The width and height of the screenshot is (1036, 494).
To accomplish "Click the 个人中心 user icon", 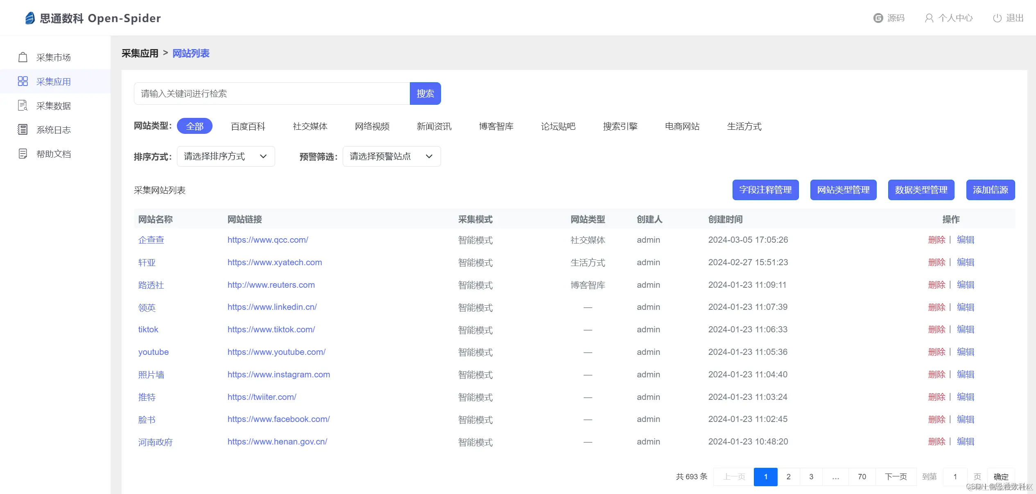I will (x=929, y=18).
